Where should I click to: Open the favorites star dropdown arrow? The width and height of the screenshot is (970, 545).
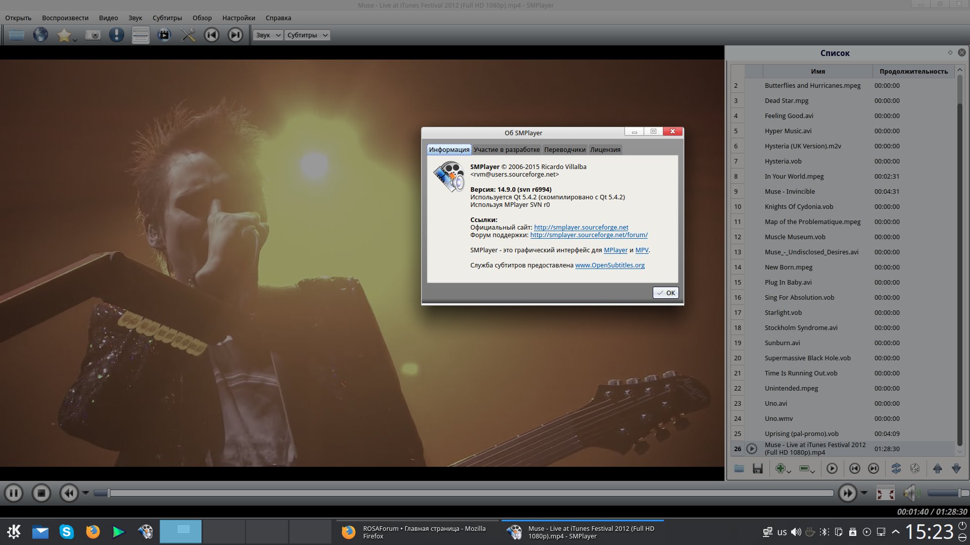[x=75, y=40]
